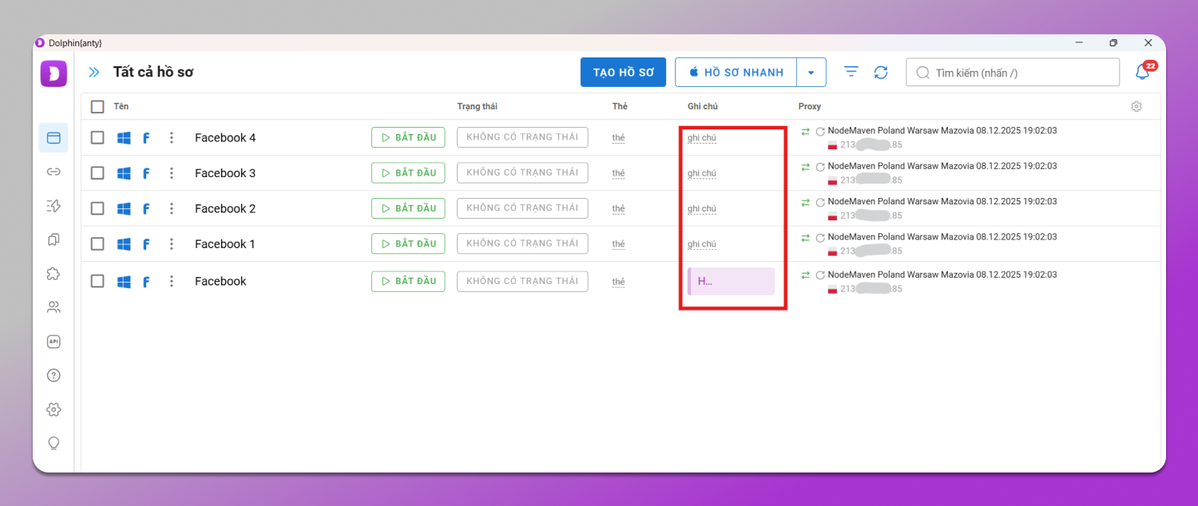The image size is (1198, 506).
Task: Click the purple note on Facebook row
Action: (731, 281)
